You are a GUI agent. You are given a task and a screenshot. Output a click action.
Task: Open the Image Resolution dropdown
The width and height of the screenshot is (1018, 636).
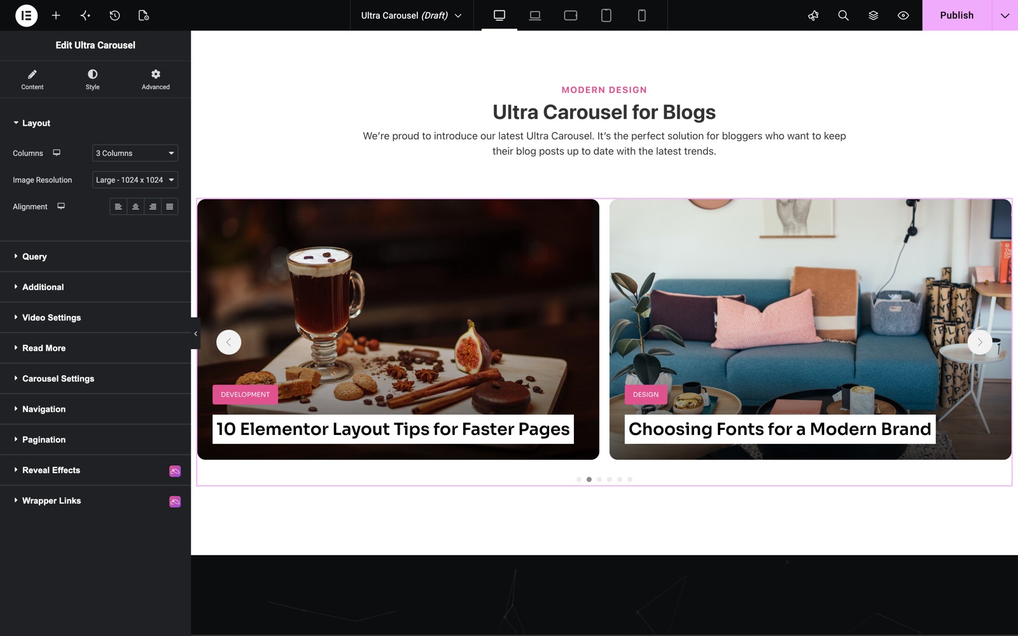pos(135,180)
